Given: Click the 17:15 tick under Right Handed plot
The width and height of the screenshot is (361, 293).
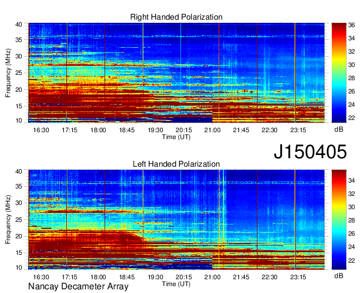Looking at the screenshot, I should 70,130.
